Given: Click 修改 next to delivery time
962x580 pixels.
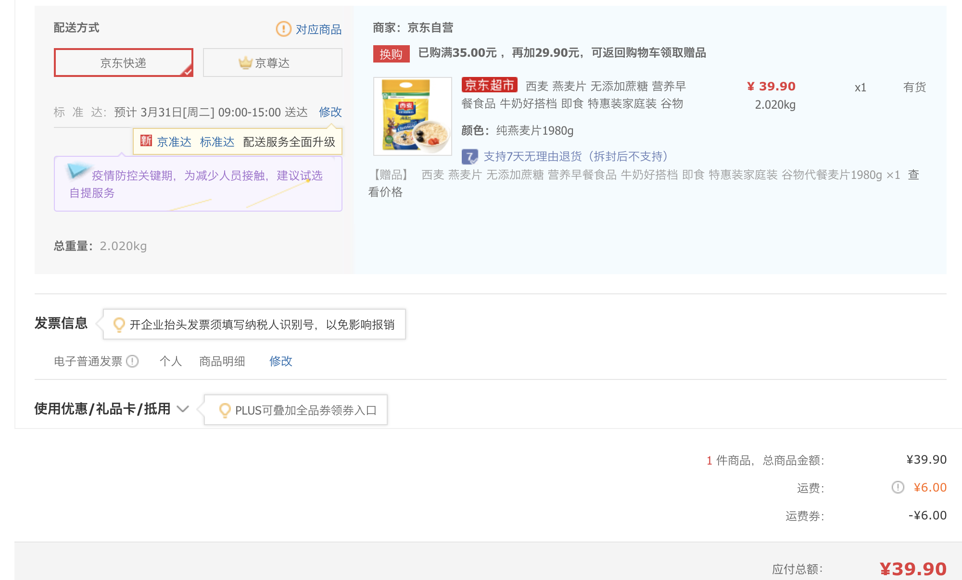Looking at the screenshot, I should coord(330,112).
